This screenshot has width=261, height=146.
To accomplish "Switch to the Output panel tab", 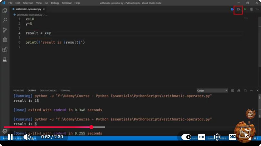I will [x=32, y=90].
